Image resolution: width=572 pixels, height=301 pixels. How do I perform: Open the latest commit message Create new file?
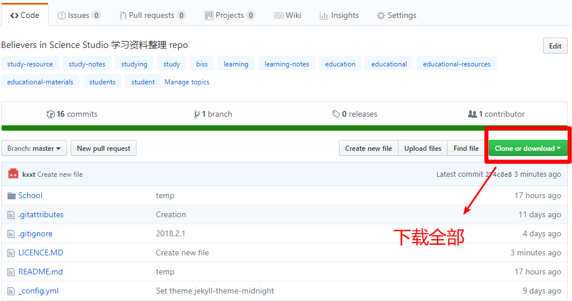tap(60, 174)
